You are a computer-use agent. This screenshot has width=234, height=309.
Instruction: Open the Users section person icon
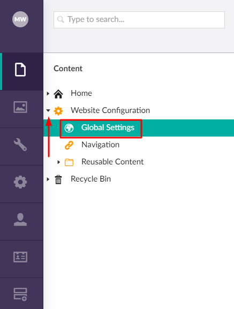[20, 220]
